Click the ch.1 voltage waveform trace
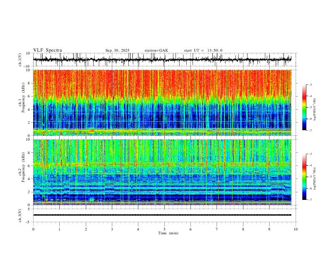The image size is (333, 257). 162,59
